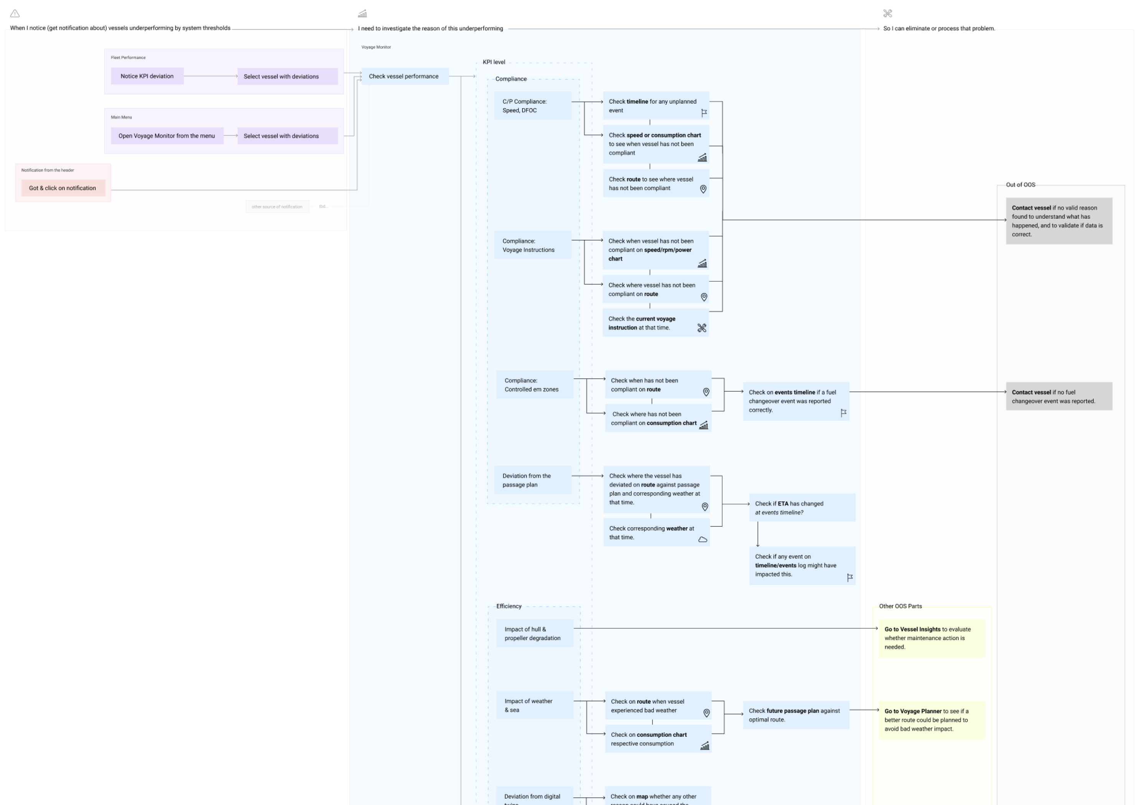Click 'So I can eliminate or process that problem' heading
This screenshot has height=805, width=1136.
tap(939, 28)
